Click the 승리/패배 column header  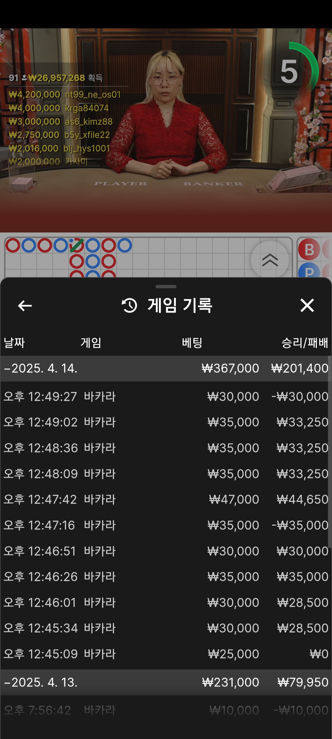click(305, 343)
